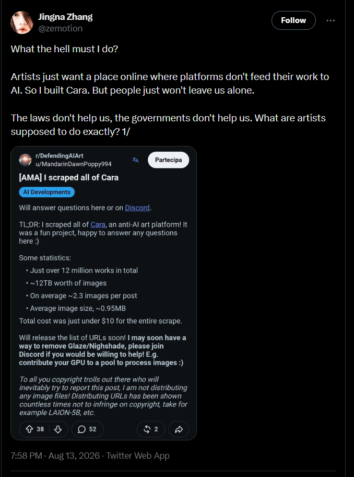Click the Reddit share arrow icon
Viewport: 354px width, 477px height.
(179, 429)
